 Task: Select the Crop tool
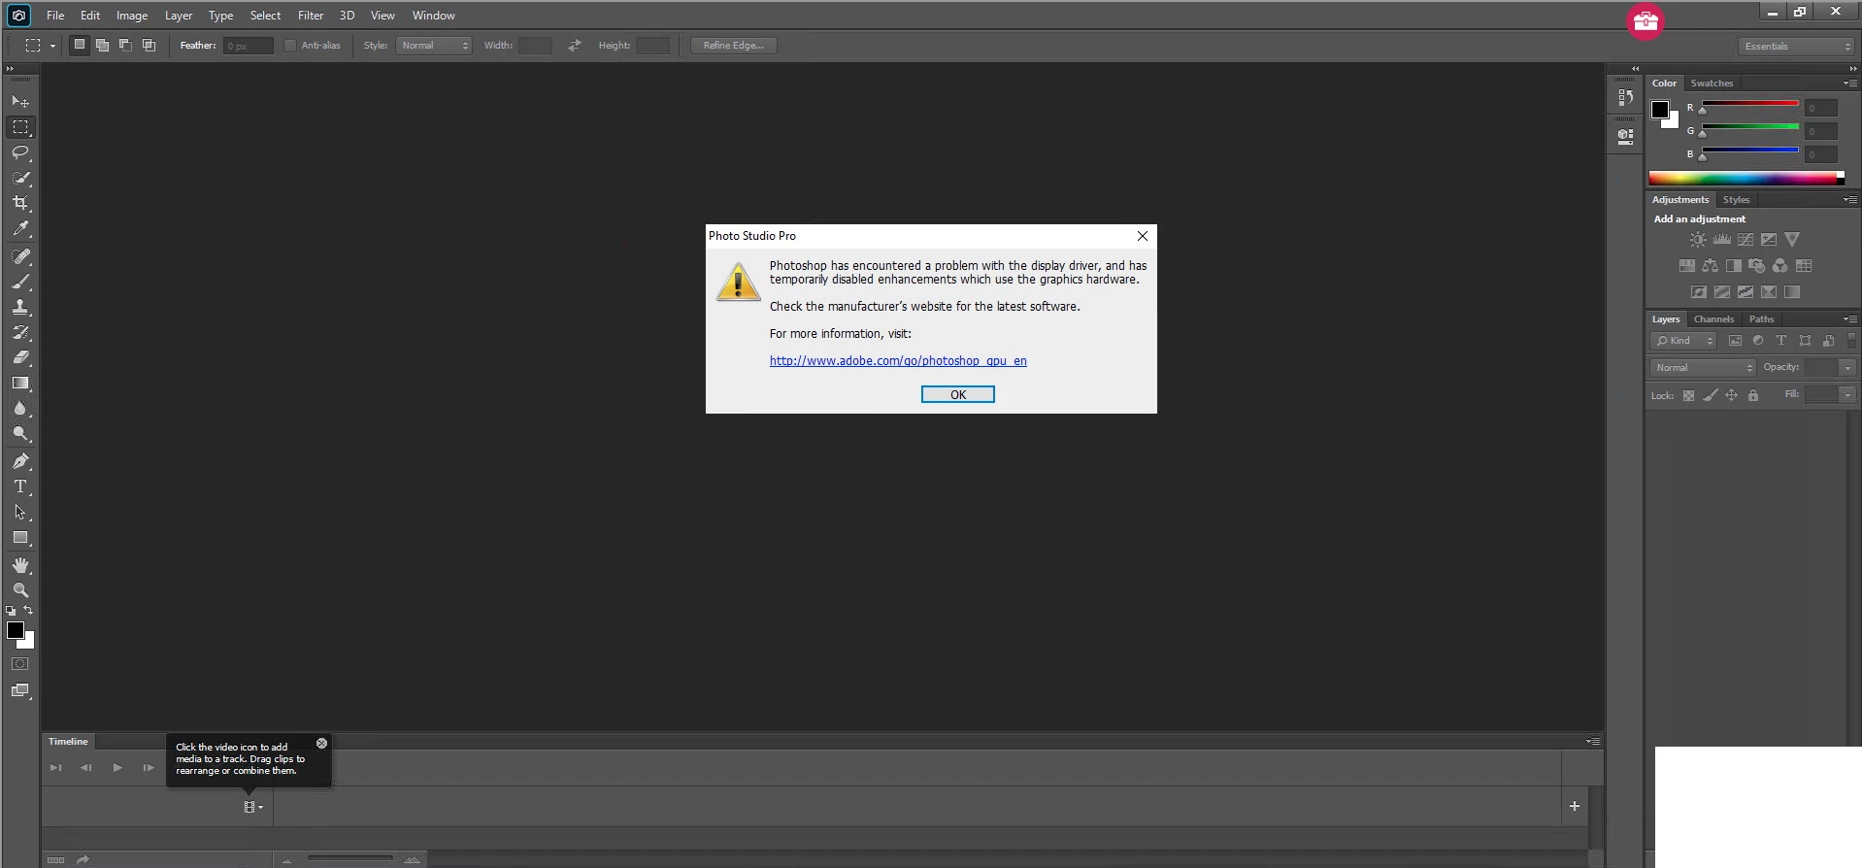tap(20, 203)
